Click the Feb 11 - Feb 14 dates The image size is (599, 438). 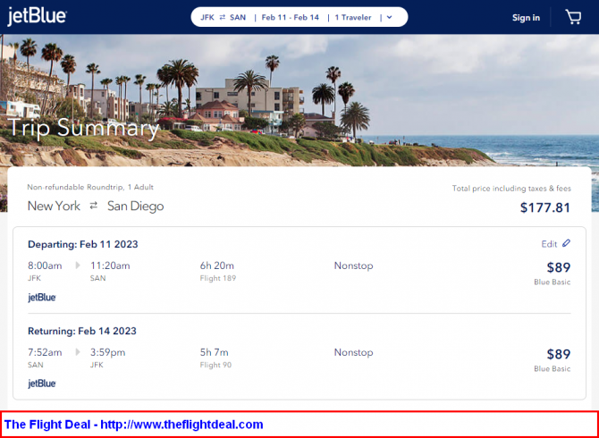(x=290, y=17)
